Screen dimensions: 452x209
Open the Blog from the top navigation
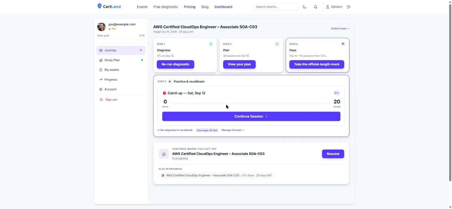[x=205, y=7]
